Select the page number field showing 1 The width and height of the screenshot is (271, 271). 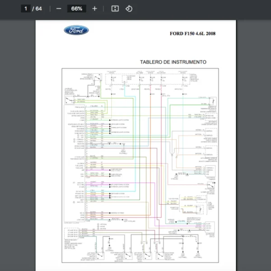pos(26,9)
